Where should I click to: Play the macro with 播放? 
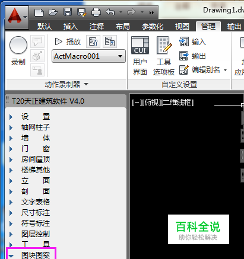68,41
